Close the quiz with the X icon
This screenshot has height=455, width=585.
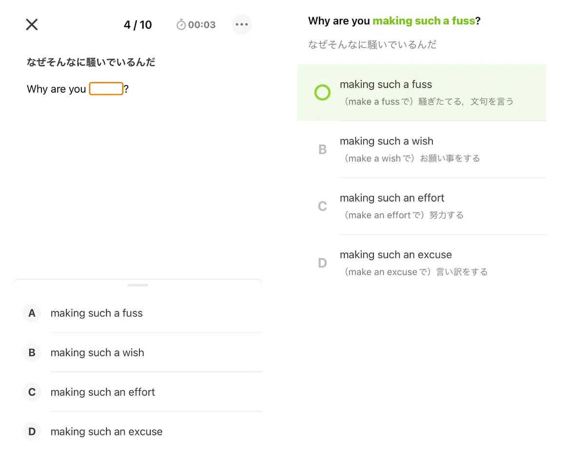click(x=32, y=24)
